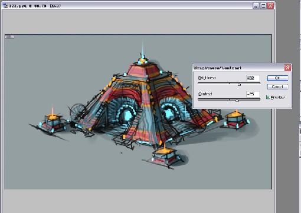
Task: Maximize the 122.psd document window
Action: pos(263,6)
